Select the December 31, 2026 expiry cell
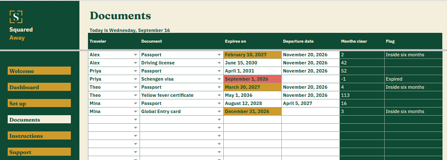Screen dimensions: 447x160 pos(253,112)
